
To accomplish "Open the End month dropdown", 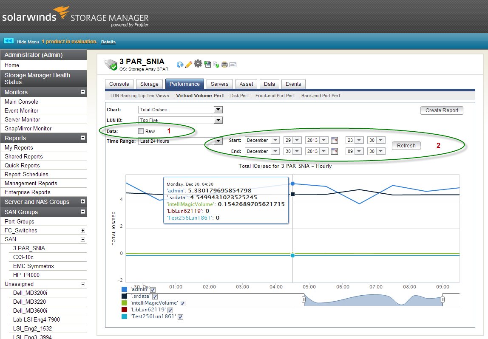I will pos(275,152).
